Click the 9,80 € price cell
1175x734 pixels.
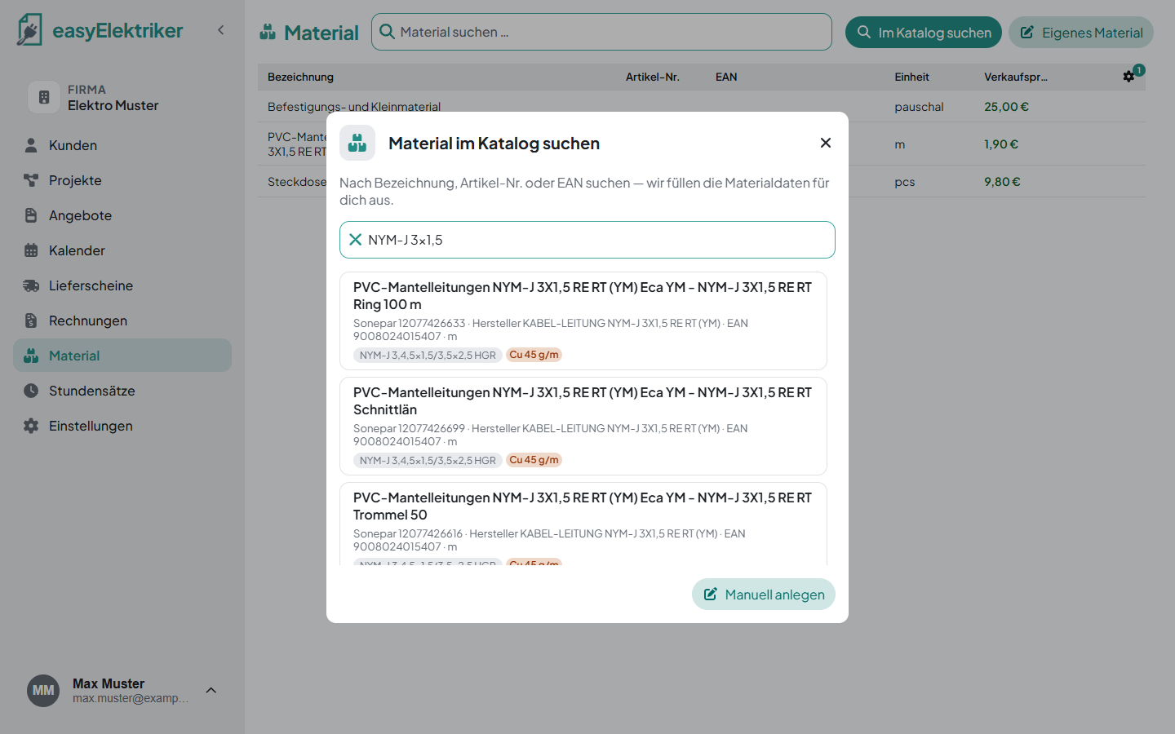pos(1002,182)
